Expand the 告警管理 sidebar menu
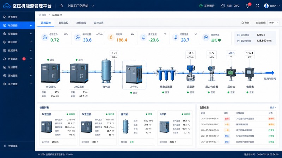This screenshot has height=158, width=282. (17, 59)
